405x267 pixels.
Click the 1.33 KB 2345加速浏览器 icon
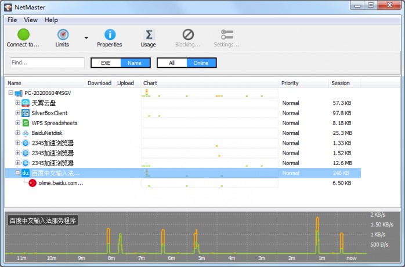pyautogui.click(x=26, y=143)
